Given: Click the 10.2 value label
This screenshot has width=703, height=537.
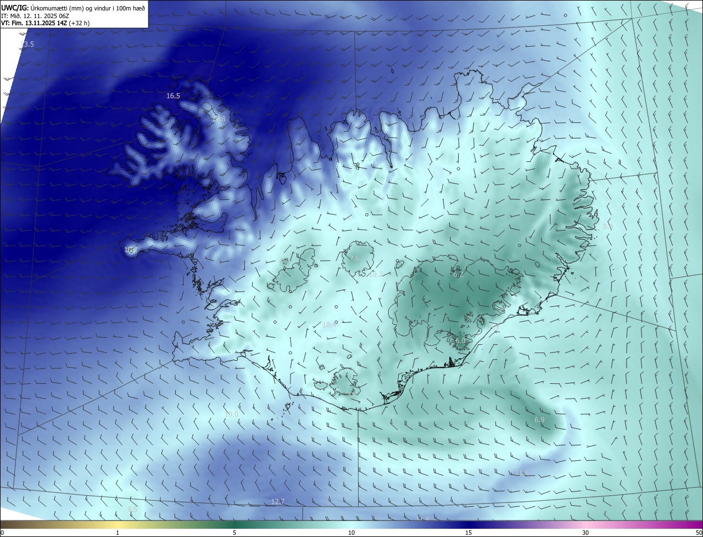Looking at the screenshot, I should 376,274.
